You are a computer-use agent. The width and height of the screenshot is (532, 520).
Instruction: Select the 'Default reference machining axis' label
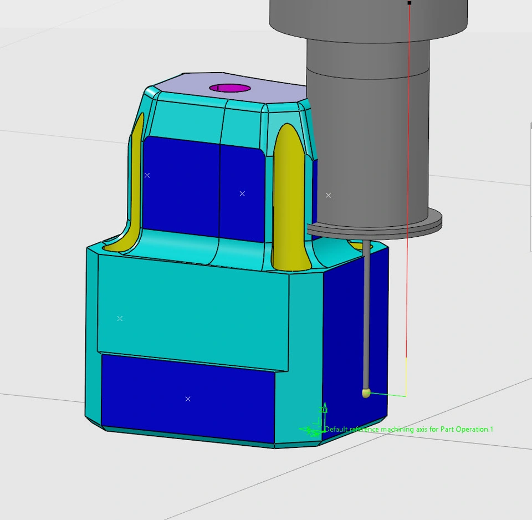pyautogui.click(x=408, y=430)
